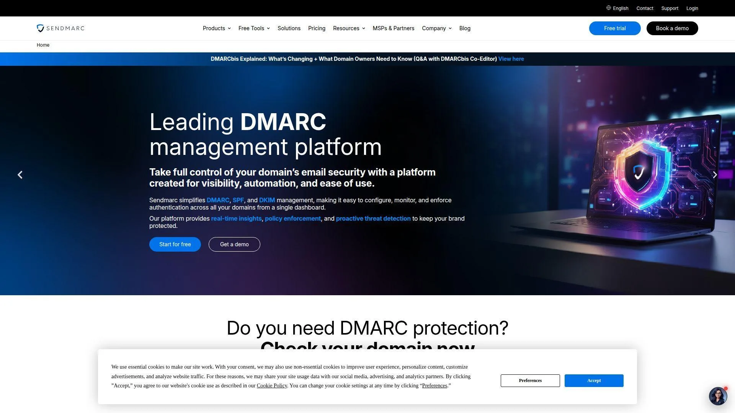Image resolution: width=735 pixels, height=413 pixels.
Task: Click the Free trial button
Action: tap(615, 28)
